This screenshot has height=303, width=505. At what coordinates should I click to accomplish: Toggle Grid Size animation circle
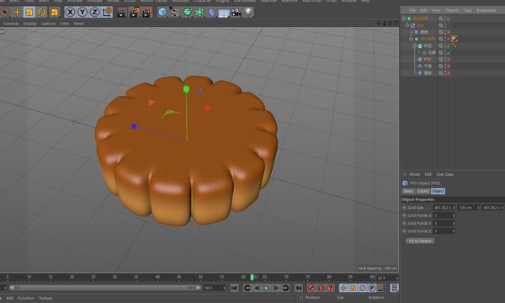click(x=404, y=208)
